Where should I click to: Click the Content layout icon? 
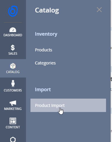[13, 121]
